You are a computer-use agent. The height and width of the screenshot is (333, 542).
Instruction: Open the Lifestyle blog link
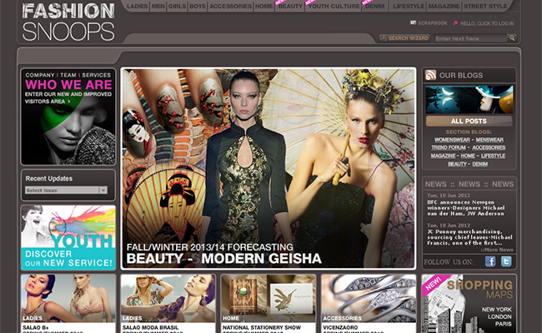(x=493, y=156)
